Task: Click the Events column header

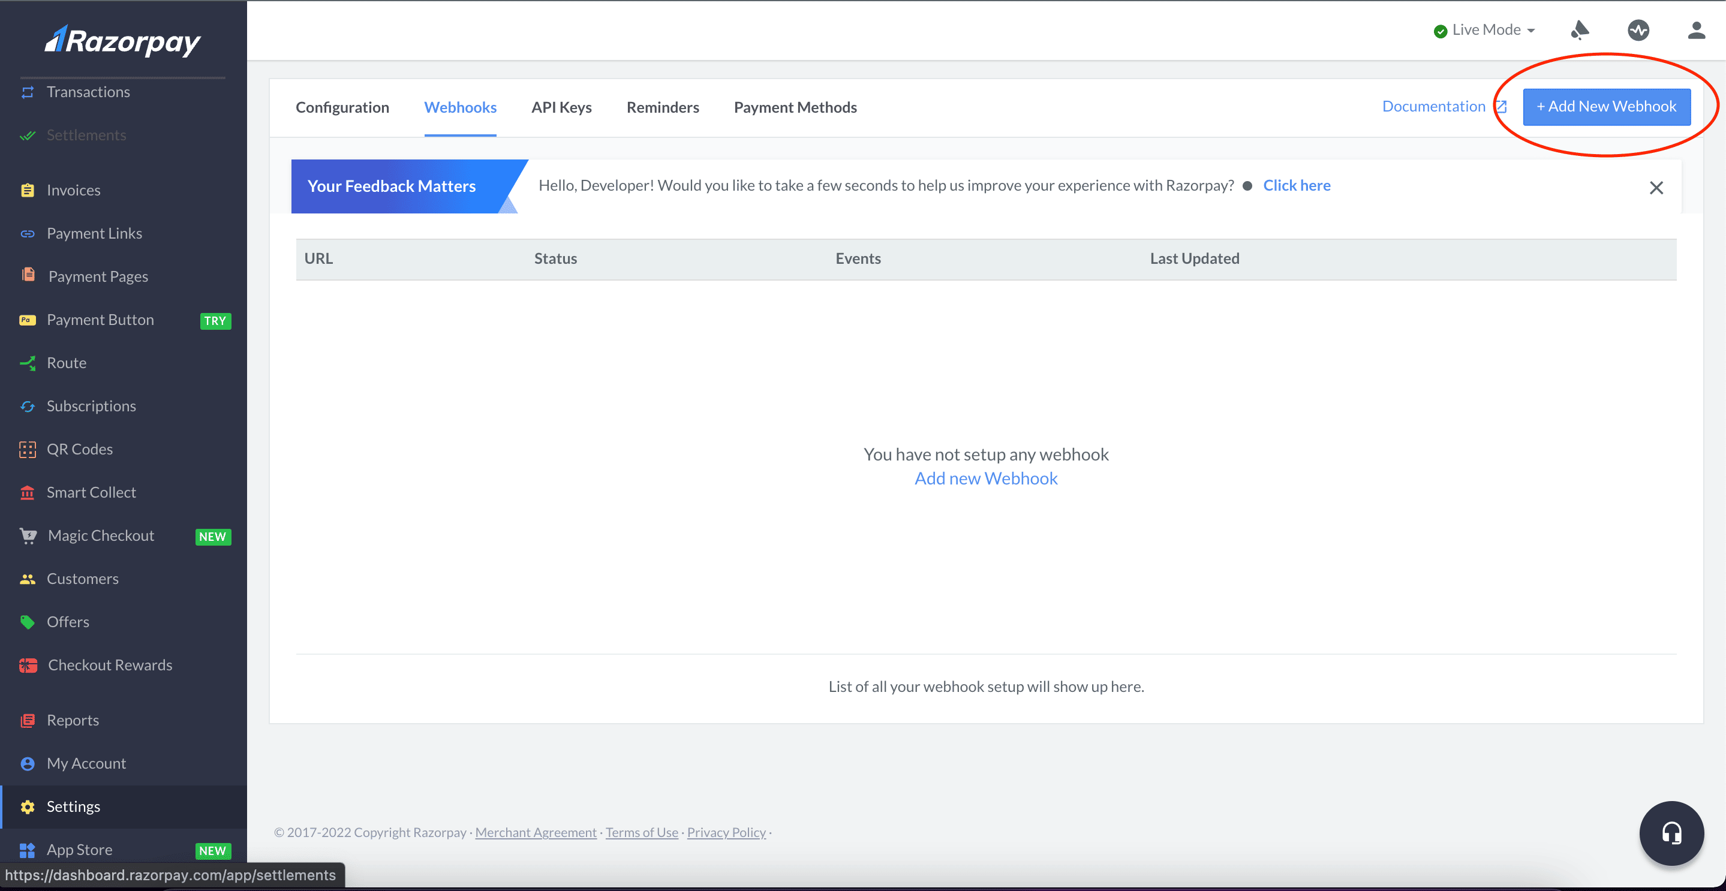Action: [858, 258]
